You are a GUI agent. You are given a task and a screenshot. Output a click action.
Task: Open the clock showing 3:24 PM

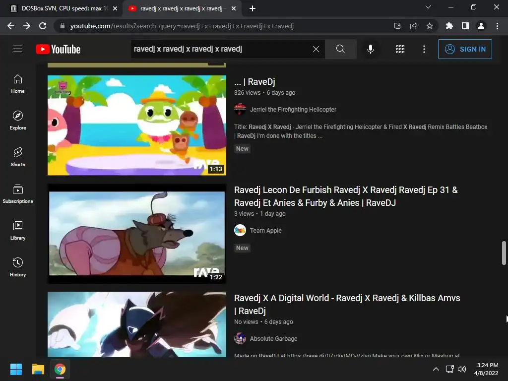(x=486, y=369)
